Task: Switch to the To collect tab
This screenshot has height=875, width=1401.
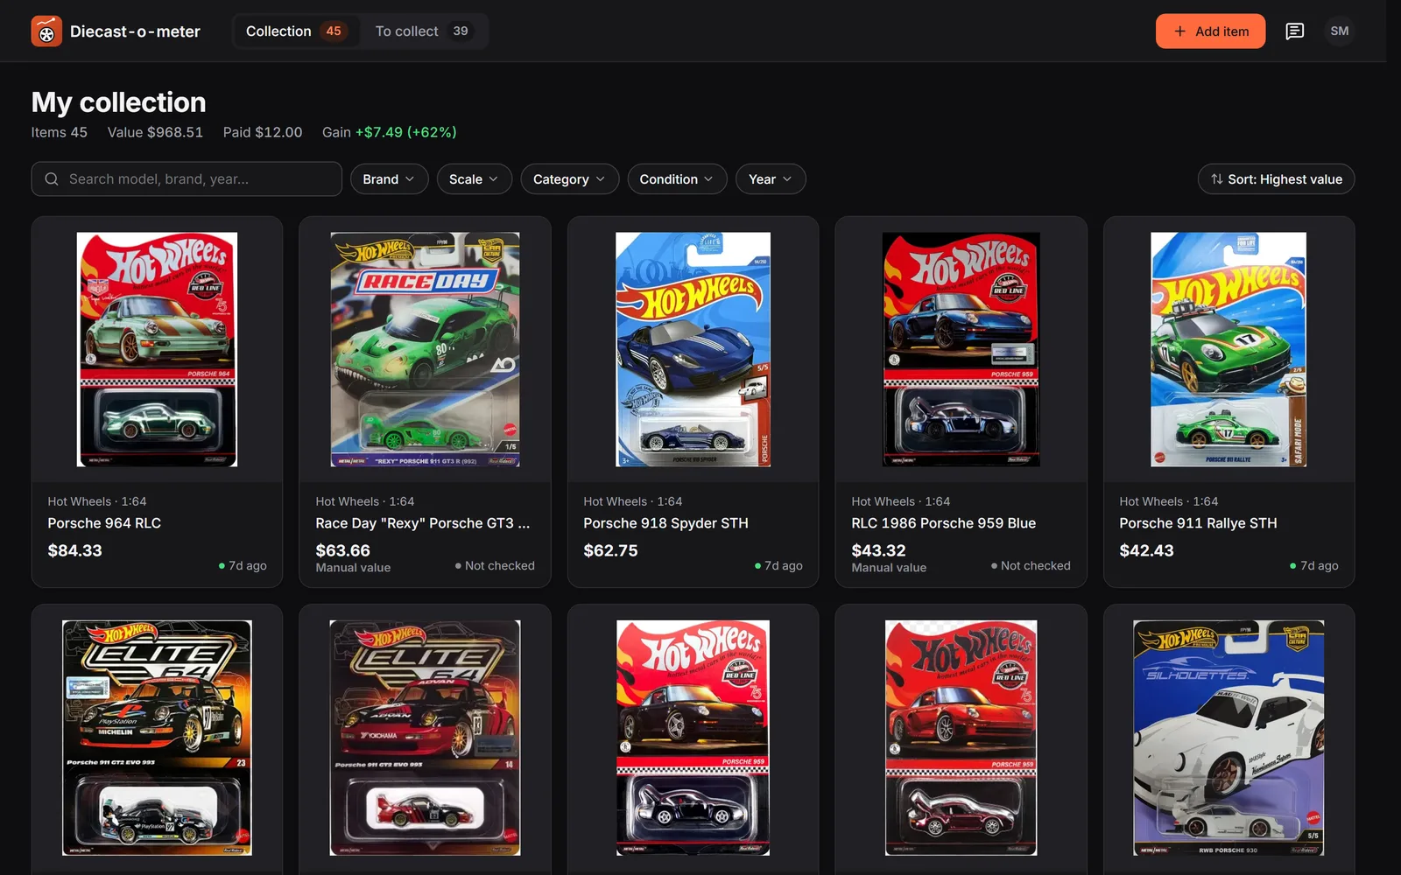Action: [423, 31]
